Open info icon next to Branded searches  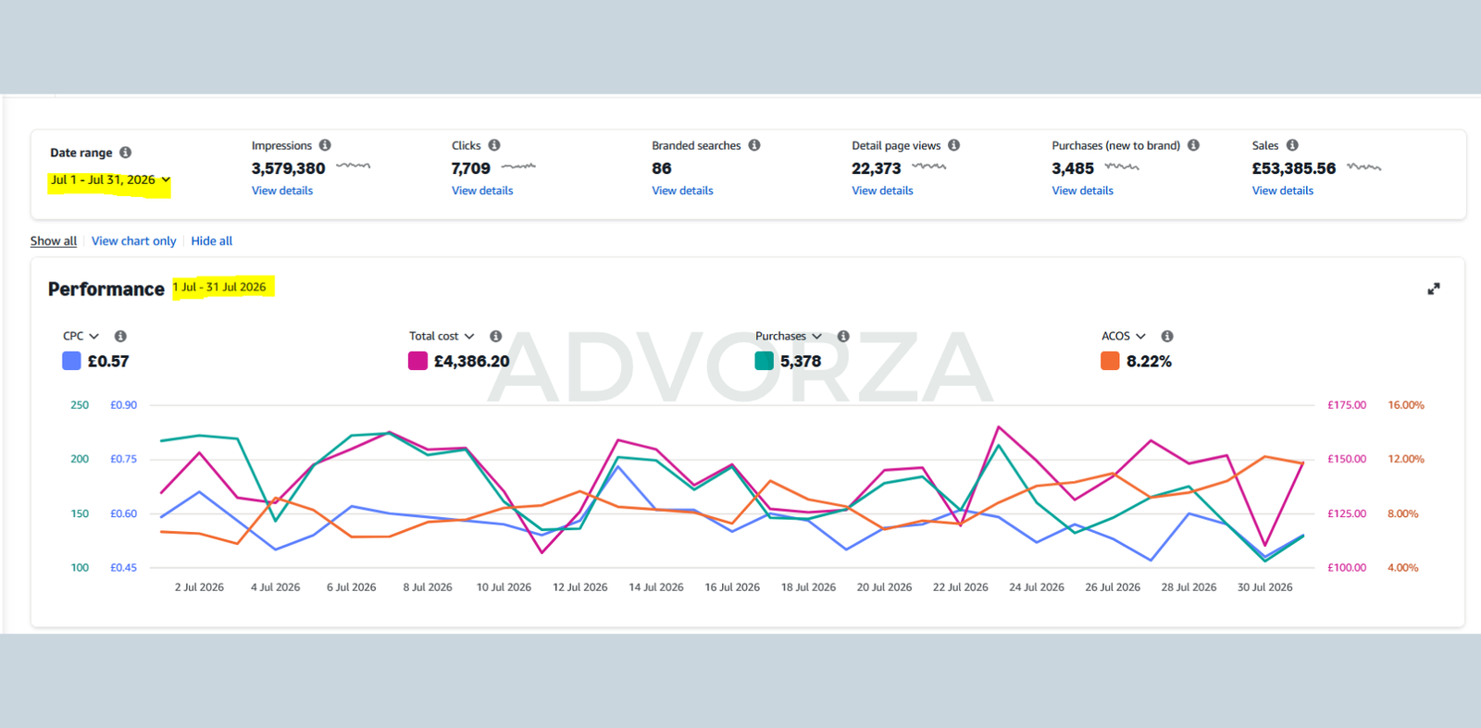pos(754,145)
